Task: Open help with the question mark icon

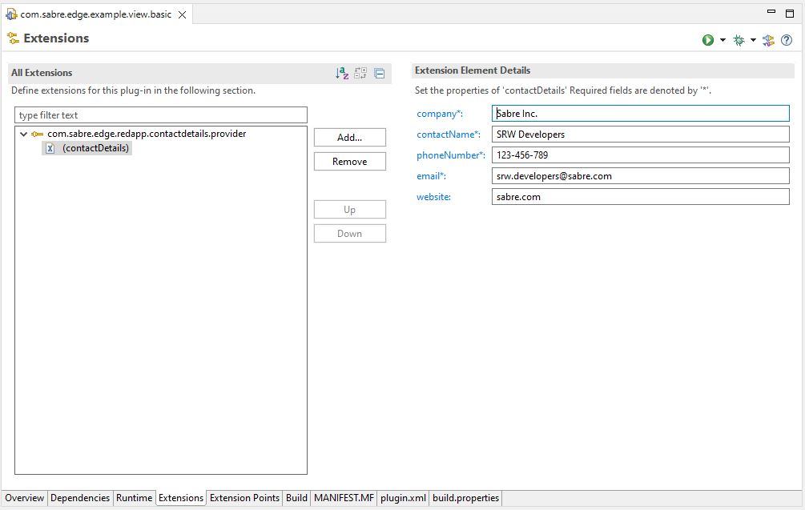Action: click(787, 40)
